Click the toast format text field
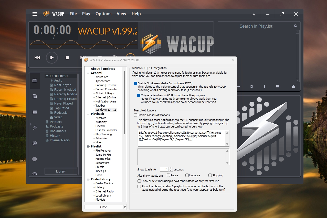The width and height of the screenshot is (327, 218). pos(181,138)
